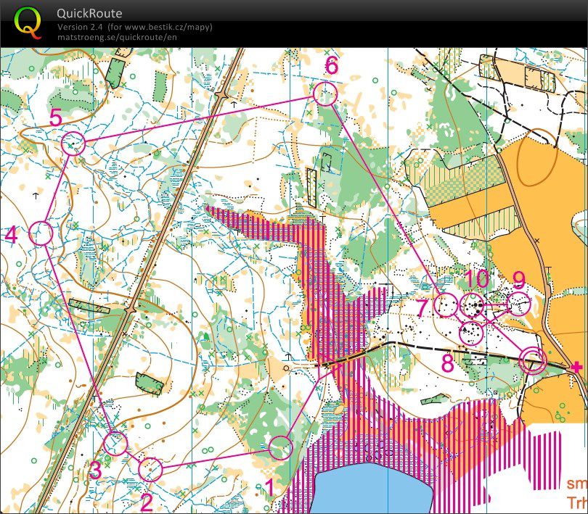
Task: Select control circle 2 on the map
Action: 150,469
